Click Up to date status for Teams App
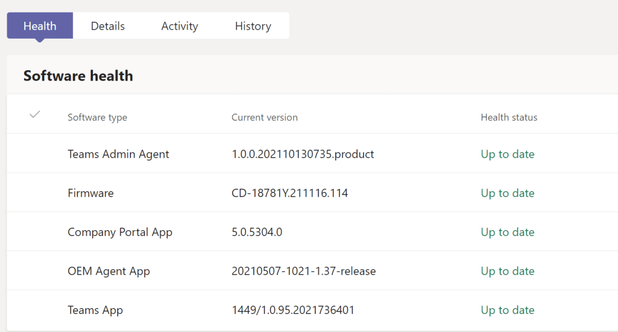The image size is (618, 332). 507,310
